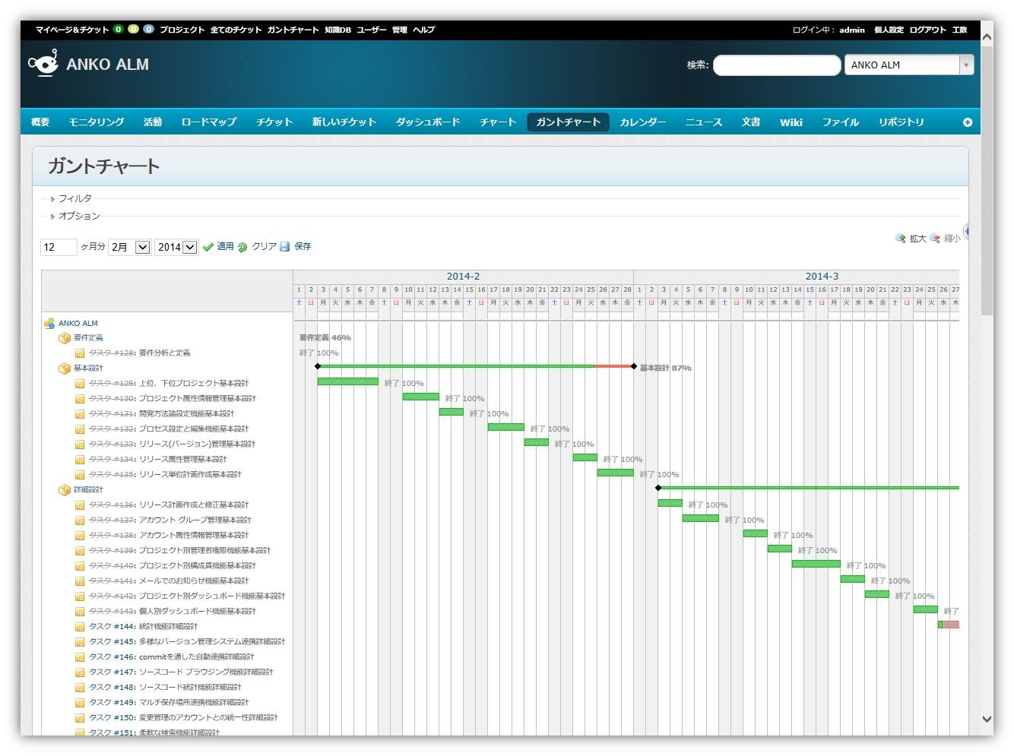Screen dimensions: 1014x756
Task: Click the 基本設計 version progress bar
Action: 476,366
